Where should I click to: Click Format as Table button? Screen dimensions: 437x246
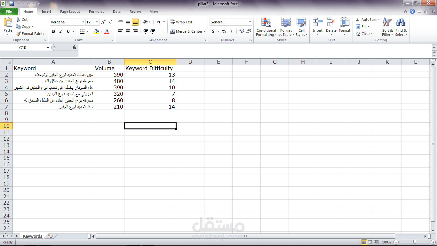(286, 27)
